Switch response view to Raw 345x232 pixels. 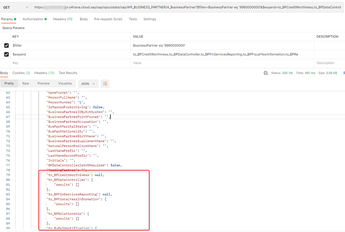(26, 84)
